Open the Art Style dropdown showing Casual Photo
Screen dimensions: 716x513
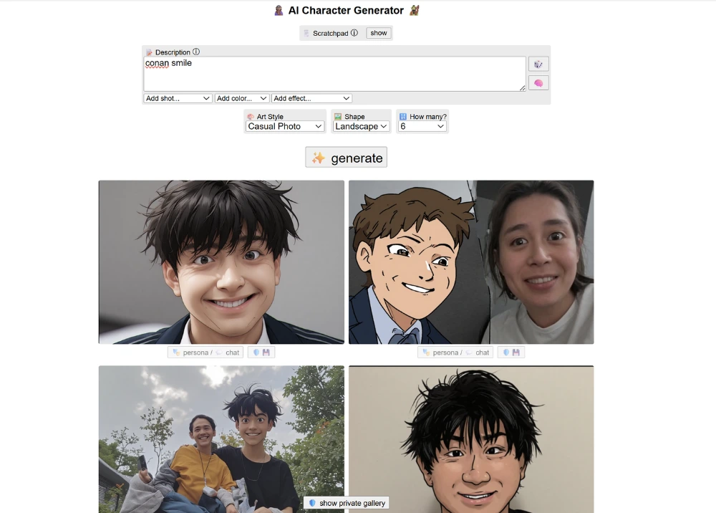285,127
